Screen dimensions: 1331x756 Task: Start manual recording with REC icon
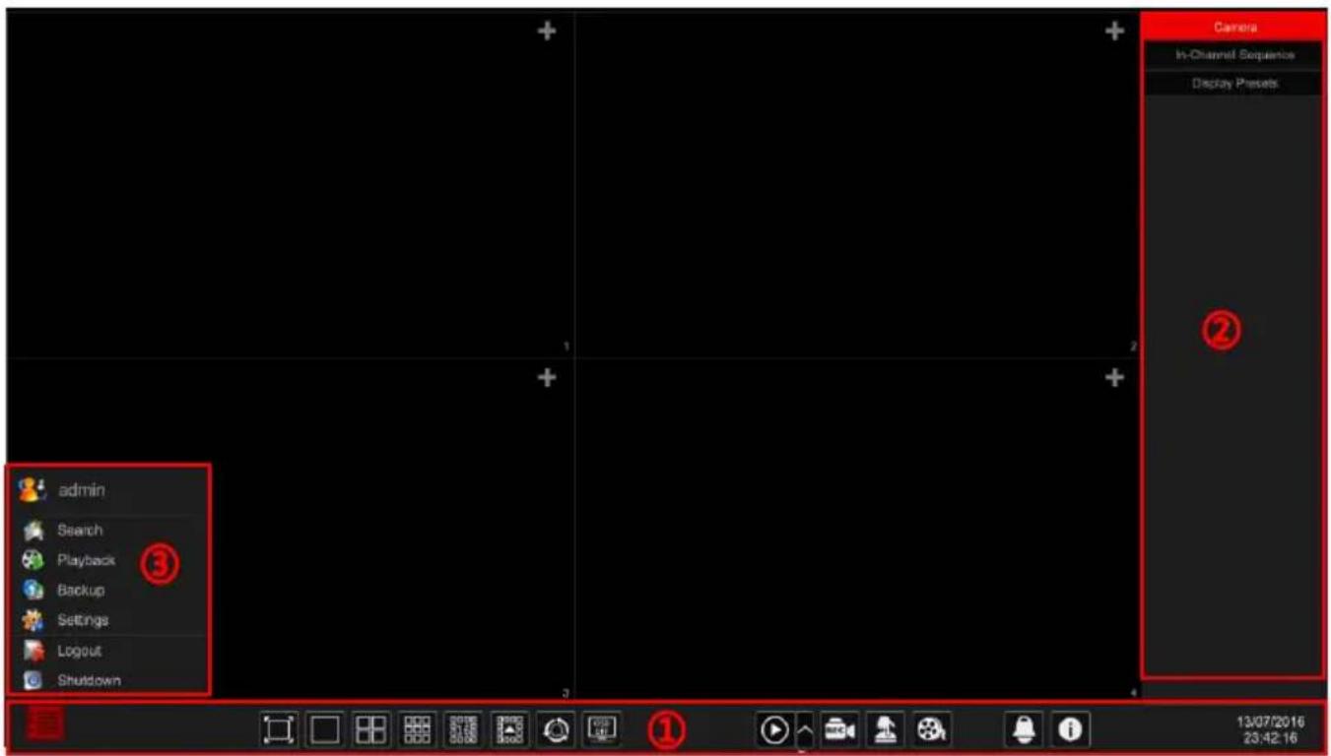coord(838,729)
